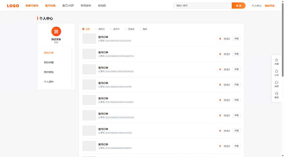Open 账号发布 navigation item
284x157 pixels.
click(86, 5)
